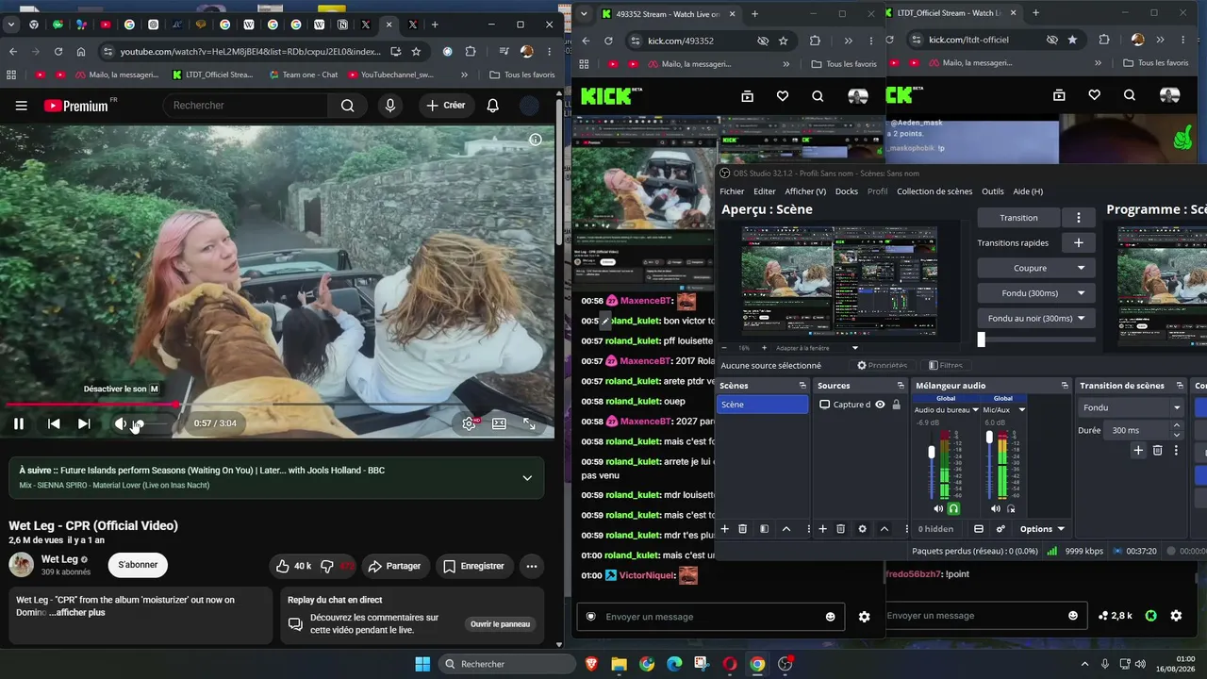The height and width of the screenshot is (679, 1207).
Task: Click Ouvrir le panneau chat replay button
Action: pyautogui.click(x=501, y=624)
